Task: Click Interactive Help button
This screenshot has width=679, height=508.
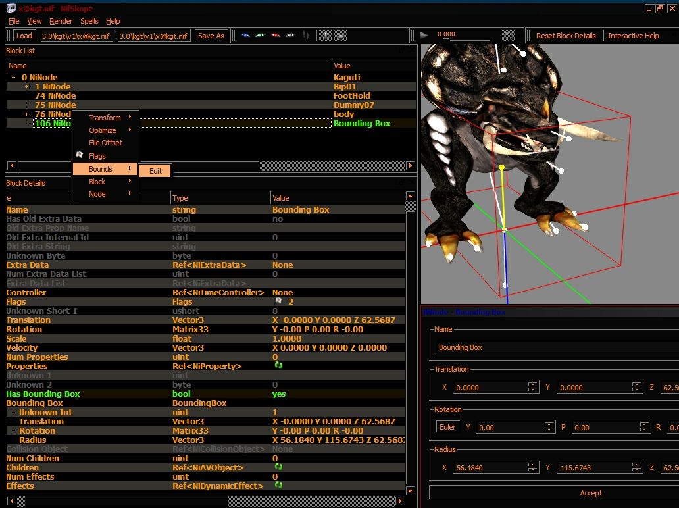Action: (633, 36)
